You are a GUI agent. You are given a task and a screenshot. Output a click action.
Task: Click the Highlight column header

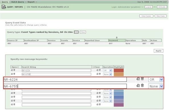coord(119,67)
